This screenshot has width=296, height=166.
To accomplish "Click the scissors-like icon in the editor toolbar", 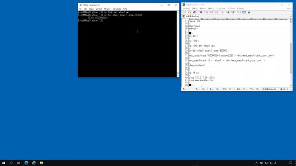I will 211,12.
